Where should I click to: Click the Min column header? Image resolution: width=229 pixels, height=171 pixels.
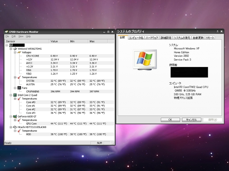(78, 41)
